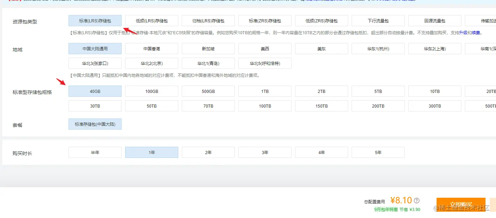The image size is (496, 218).
Task: Pick 150TB storage pack size
Action: coord(322,106)
